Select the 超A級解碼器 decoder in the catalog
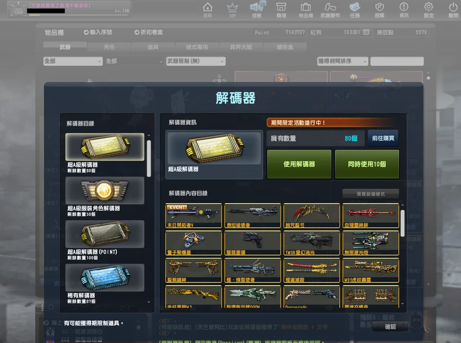The height and width of the screenshot is (343, 461). (x=104, y=147)
